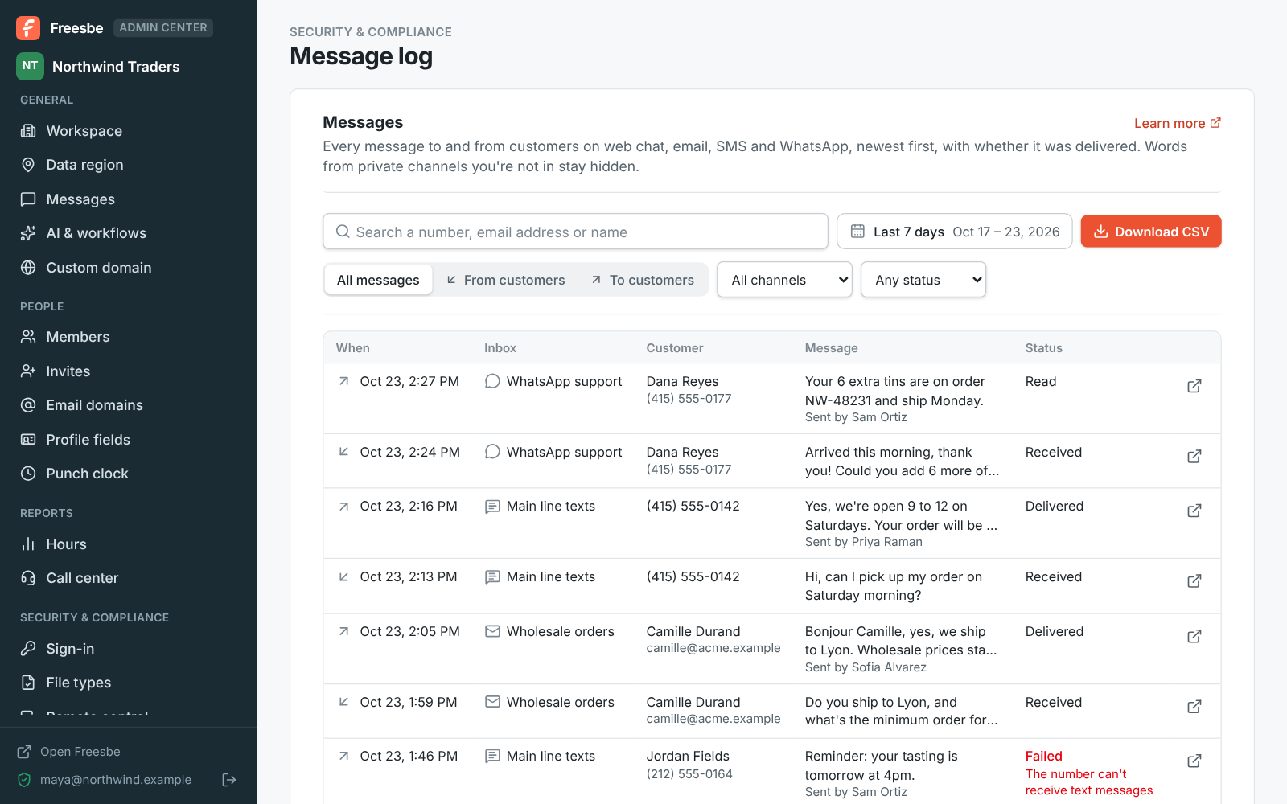Screen dimensions: 1287x804
Task: Click the Freesbe logo icon
Action: click(28, 28)
